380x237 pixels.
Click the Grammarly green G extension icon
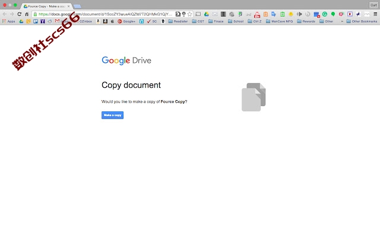[325, 14]
